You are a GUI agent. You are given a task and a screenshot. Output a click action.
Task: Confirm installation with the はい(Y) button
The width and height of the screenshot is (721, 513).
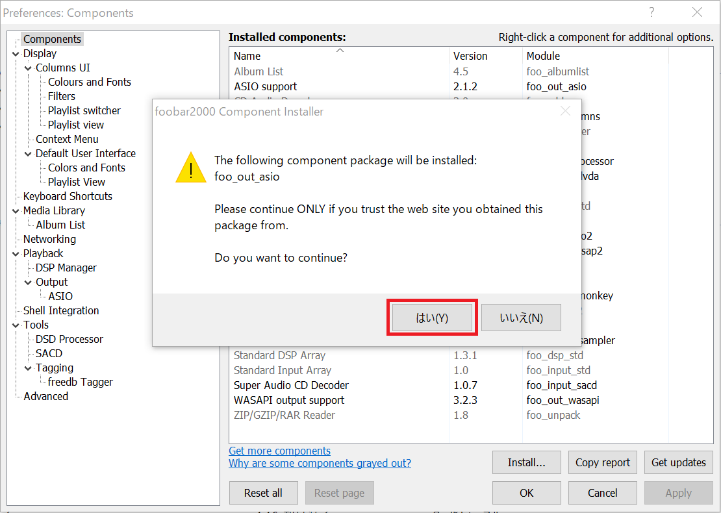[x=432, y=318]
